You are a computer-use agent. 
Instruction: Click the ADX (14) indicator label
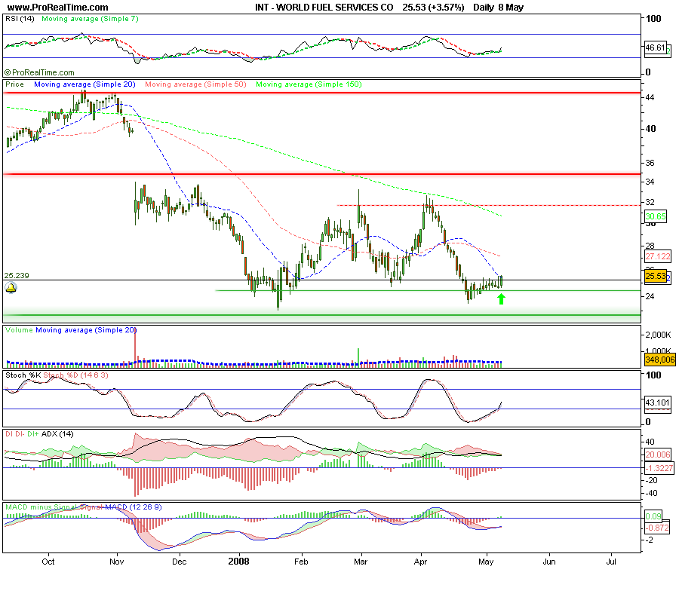click(x=57, y=434)
